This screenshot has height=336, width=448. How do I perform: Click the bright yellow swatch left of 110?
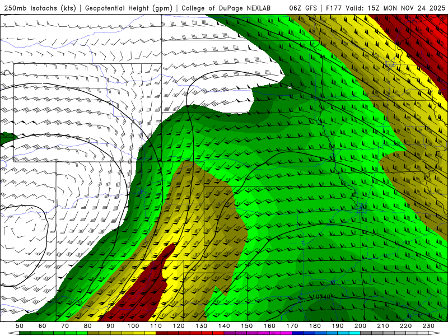click(x=150, y=333)
